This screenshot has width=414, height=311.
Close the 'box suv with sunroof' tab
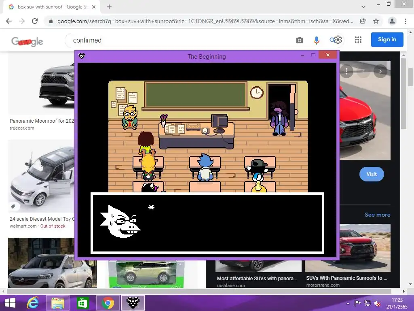coord(94,7)
